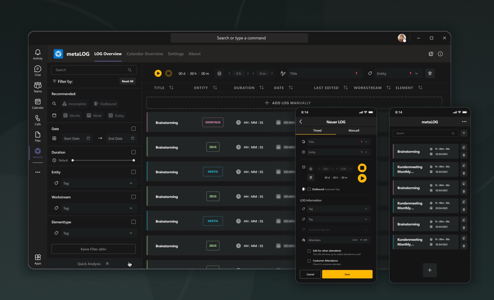Tap the back arrow in Neuer LOG
494x300 pixels.
[301, 122]
